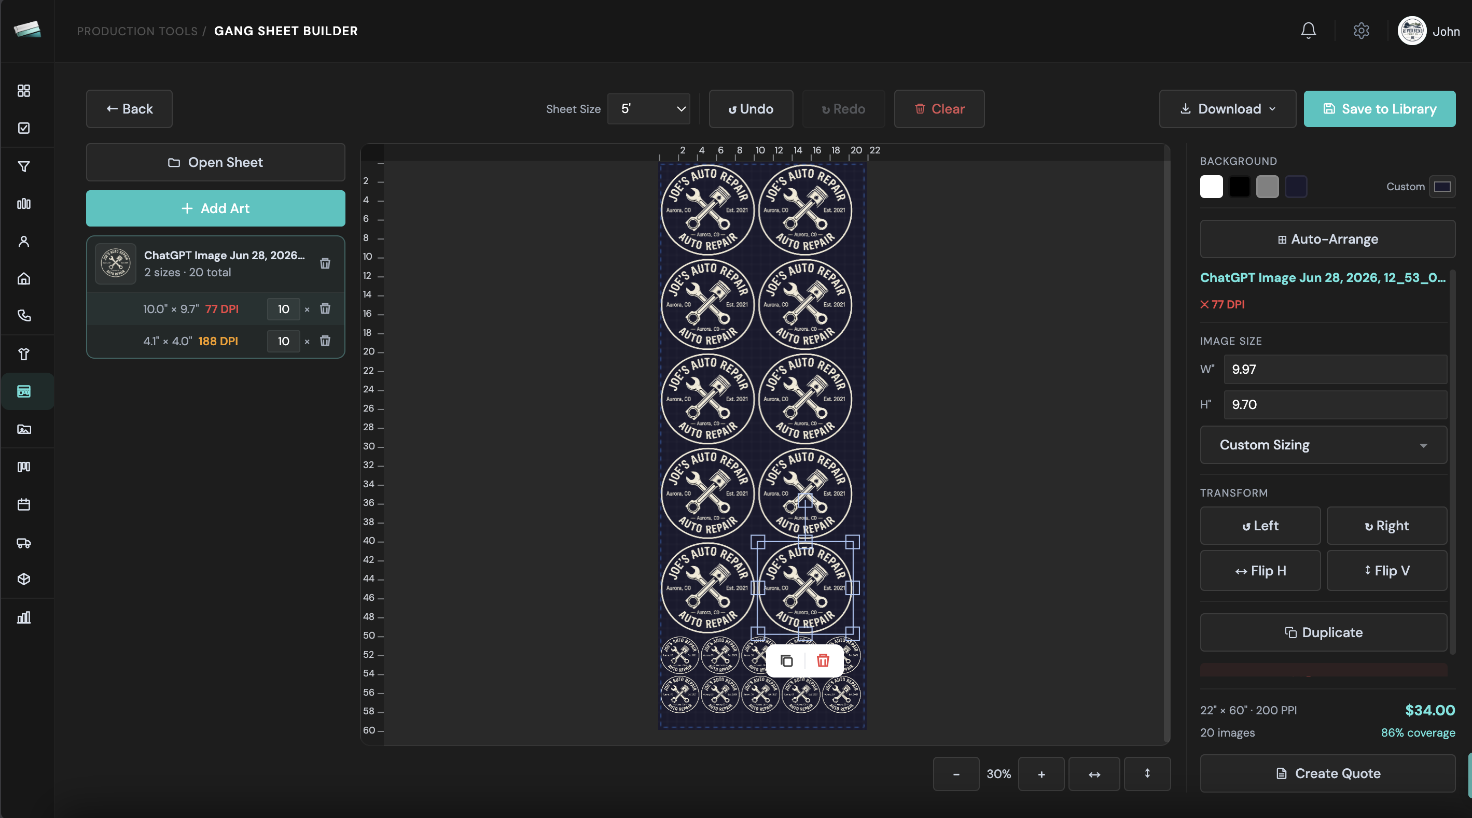This screenshot has width=1472, height=818.
Task: Expand the Download options dropdown
Action: (1227, 108)
